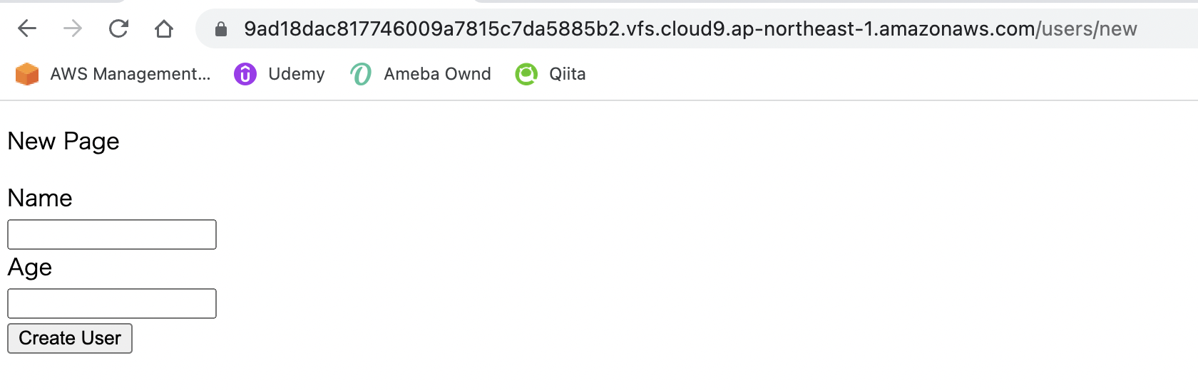Click into the Name text field

pos(112,234)
